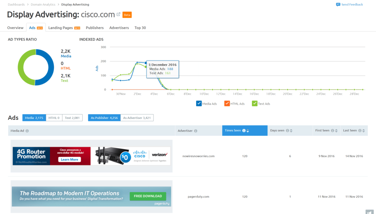
Task: Go to the Publishers tab
Action: (95, 28)
